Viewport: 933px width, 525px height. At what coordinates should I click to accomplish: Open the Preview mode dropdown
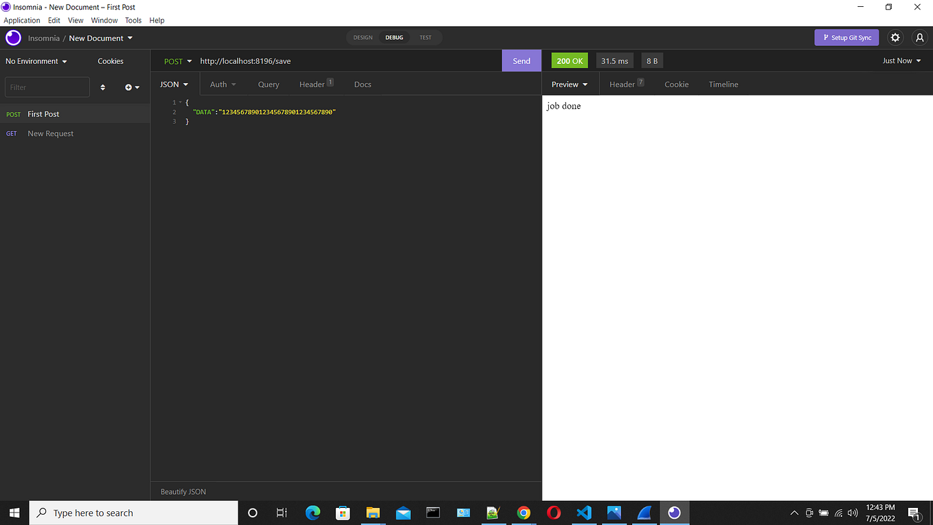pyautogui.click(x=570, y=85)
